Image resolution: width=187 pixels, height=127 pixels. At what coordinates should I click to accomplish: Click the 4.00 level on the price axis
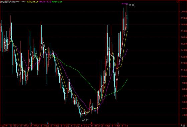tap(184, 115)
